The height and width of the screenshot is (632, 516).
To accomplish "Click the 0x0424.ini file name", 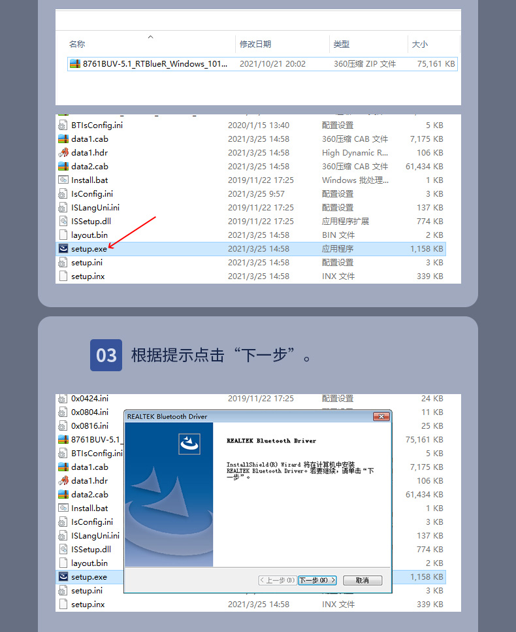I will pyautogui.click(x=90, y=399).
